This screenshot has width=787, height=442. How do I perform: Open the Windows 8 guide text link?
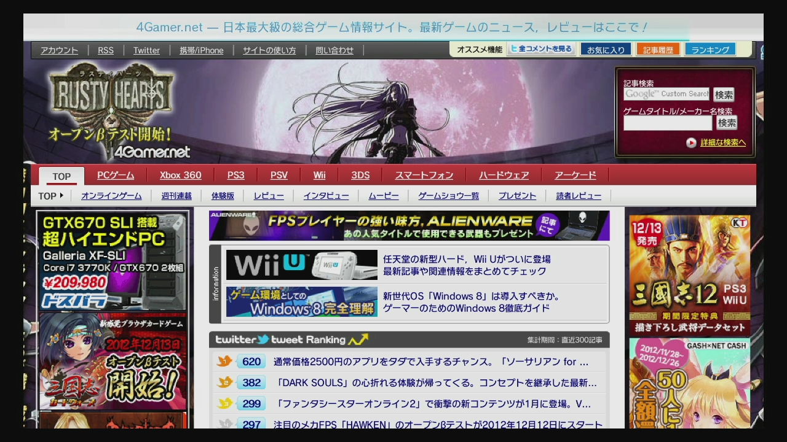(x=471, y=302)
